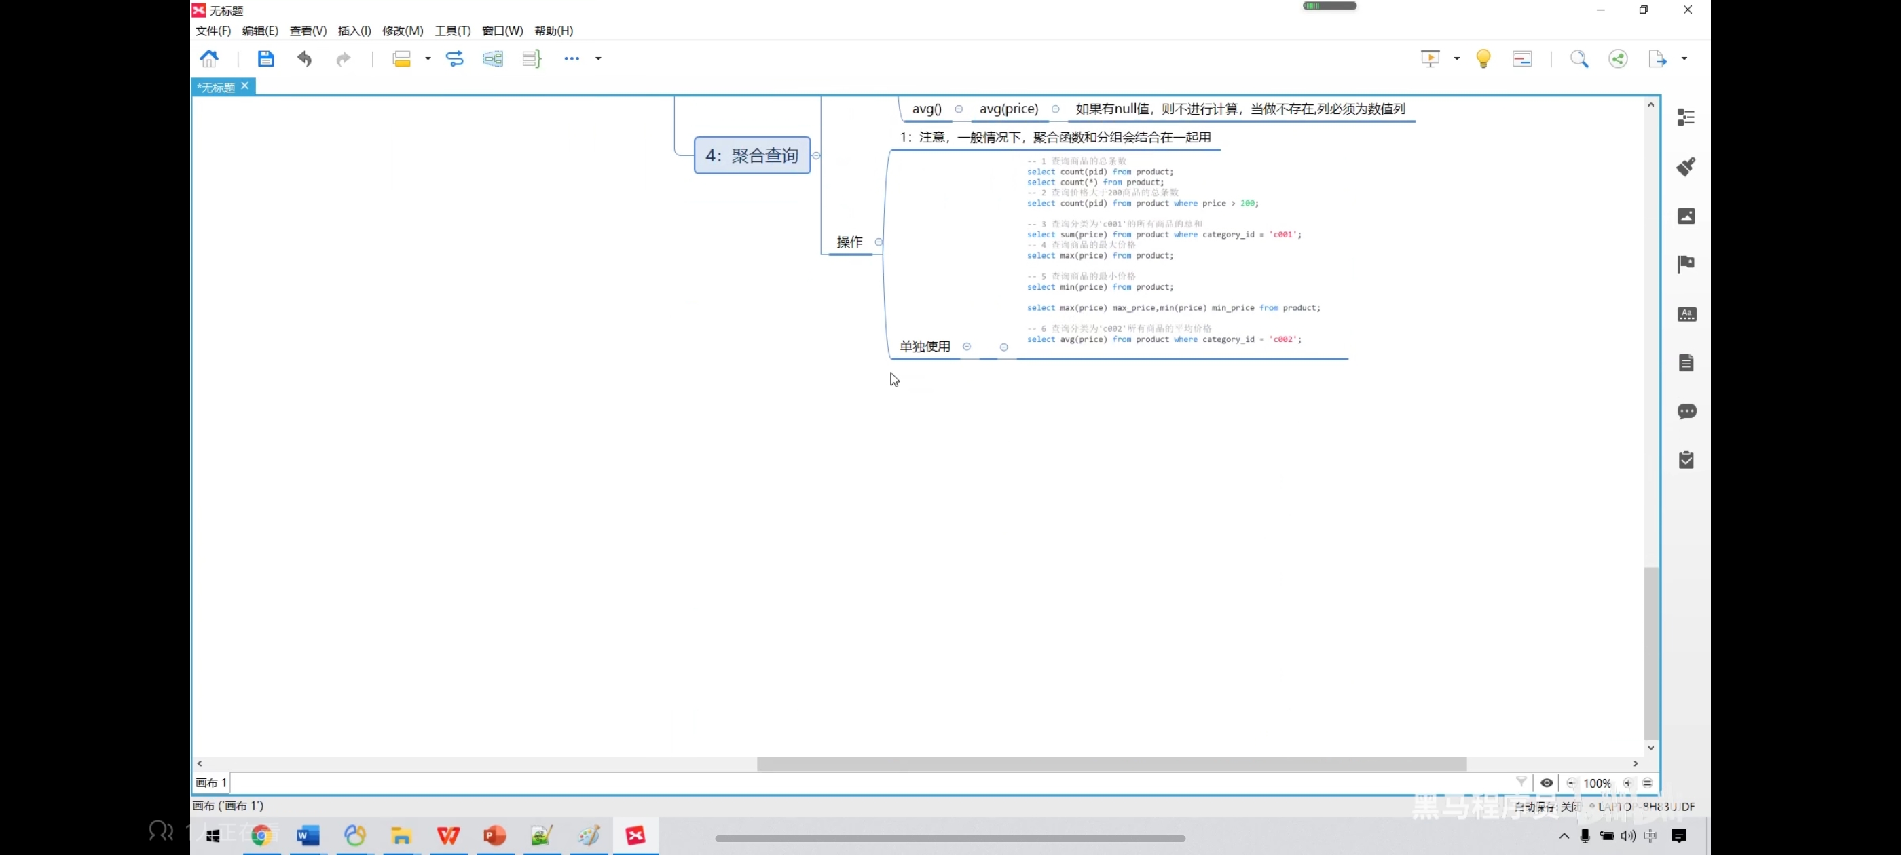Open the Image panel in sidebar
The image size is (1901, 855).
pyautogui.click(x=1686, y=216)
